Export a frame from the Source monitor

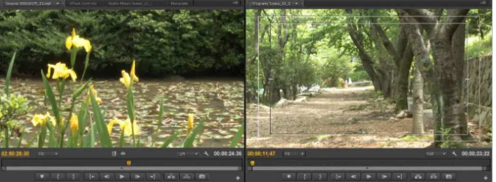coord(202,177)
